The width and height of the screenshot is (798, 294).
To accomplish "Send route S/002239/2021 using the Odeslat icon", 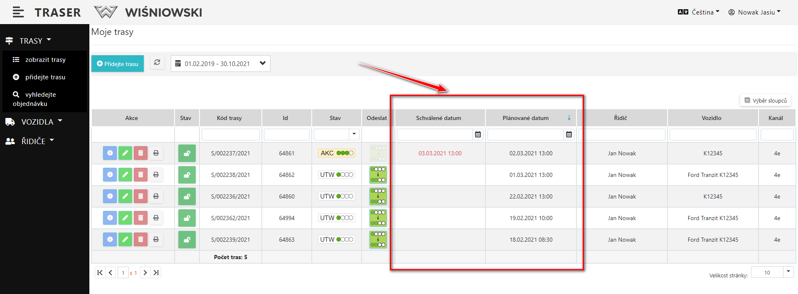I will (378, 240).
